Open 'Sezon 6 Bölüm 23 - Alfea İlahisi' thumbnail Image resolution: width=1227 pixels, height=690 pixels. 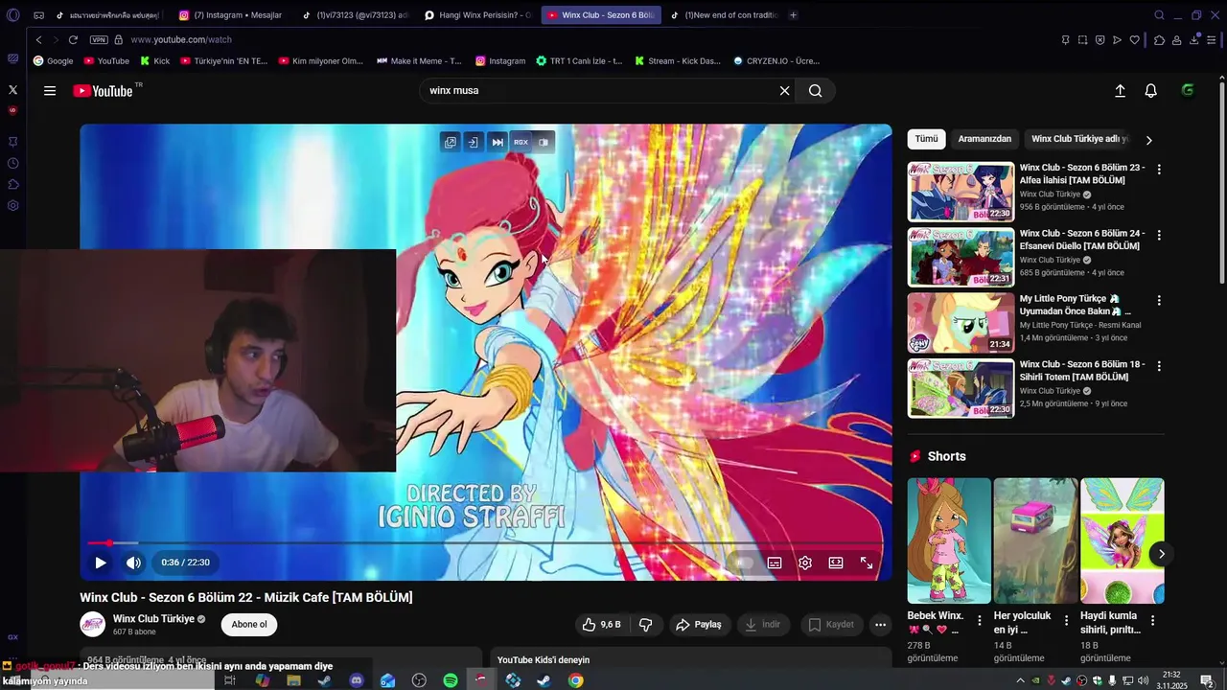point(961,192)
